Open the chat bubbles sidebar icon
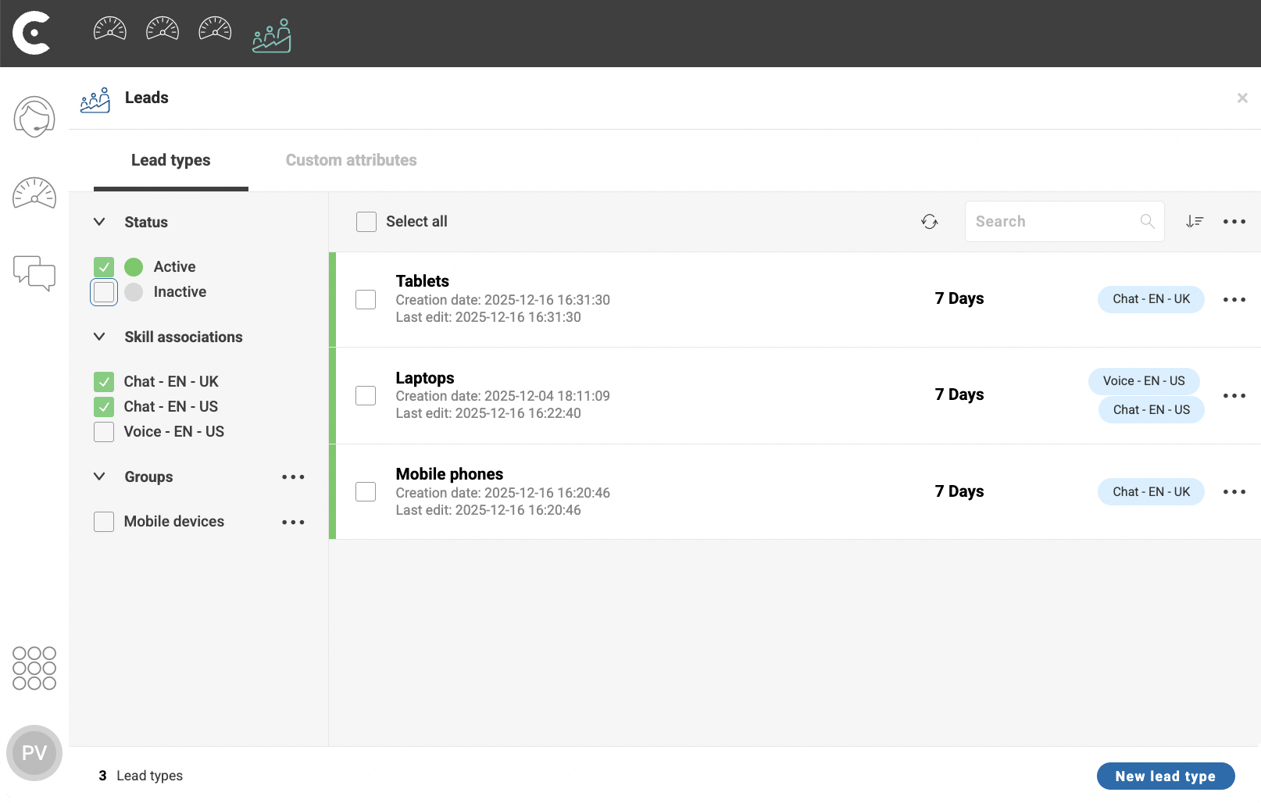 [34, 273]
